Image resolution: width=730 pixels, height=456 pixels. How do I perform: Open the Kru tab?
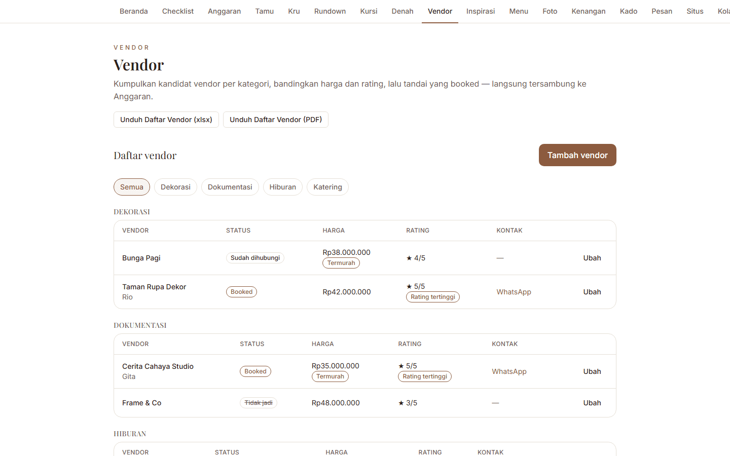tap(294, 11)
